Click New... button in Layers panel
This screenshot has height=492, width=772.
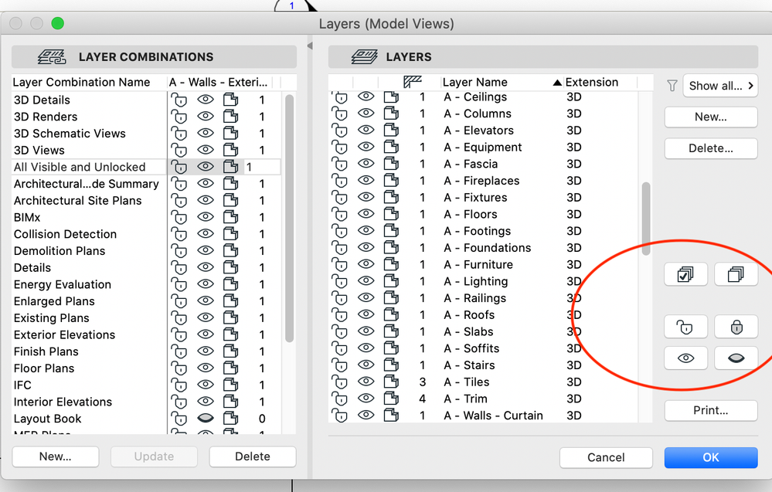pyautogui.click(x=710, y=117)
